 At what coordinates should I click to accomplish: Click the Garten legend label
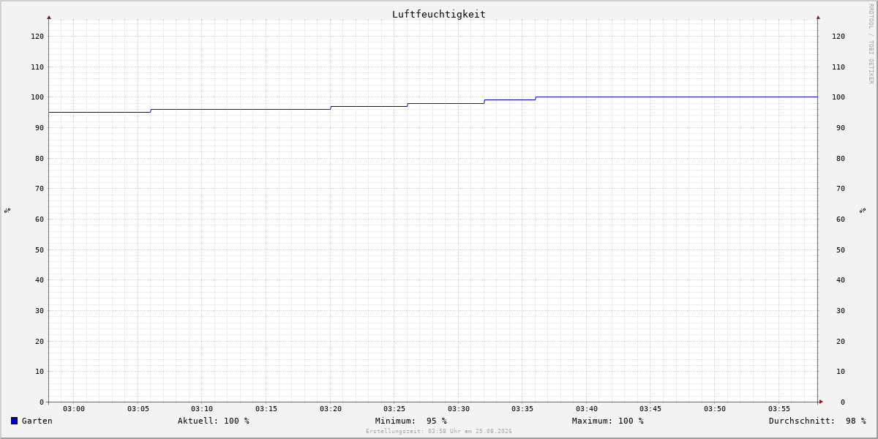point(37,421)
